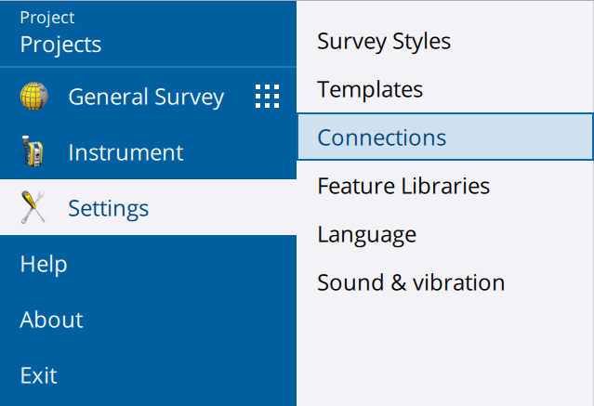Image resolution: width=594 pixels, height=406 pixels.
Task: Select the General Survey label
Action: pos(146,97)
